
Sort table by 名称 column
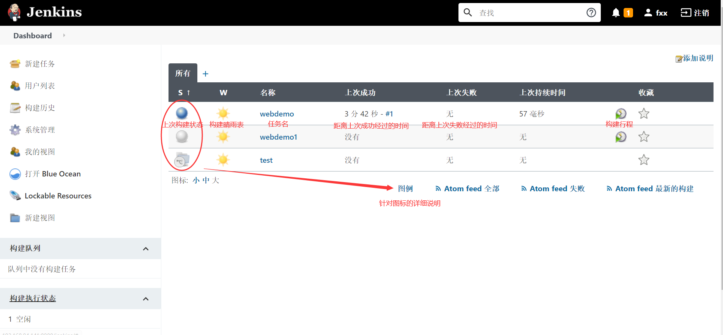click(x=268, y=93)
